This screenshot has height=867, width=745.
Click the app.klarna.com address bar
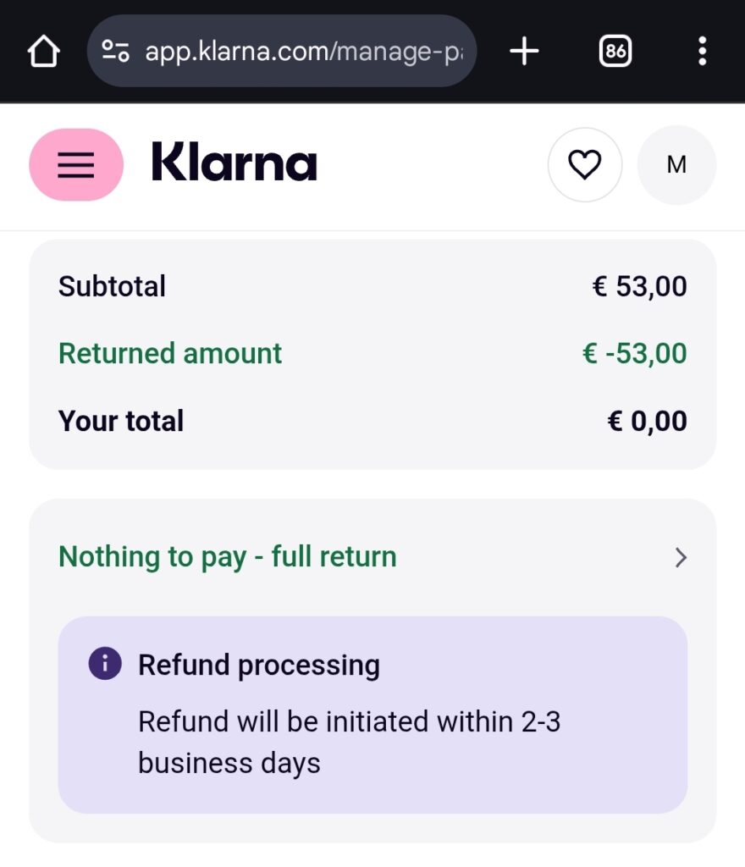click(x=282, y=51)
